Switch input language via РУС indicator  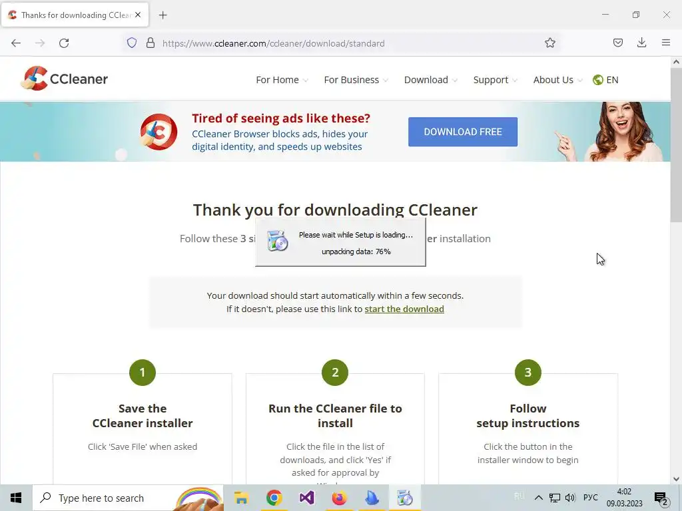590,498
